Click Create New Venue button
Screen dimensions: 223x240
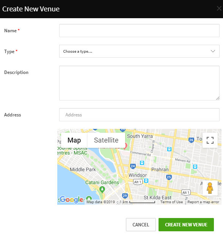(186, 225)
